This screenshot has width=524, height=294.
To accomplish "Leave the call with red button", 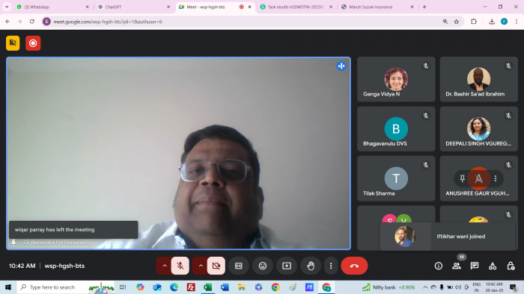I will 354,266.
